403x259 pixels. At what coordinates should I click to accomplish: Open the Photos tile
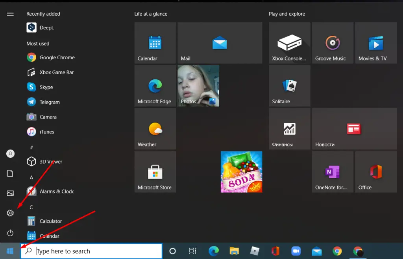pyautogui.click(x=198, y=86)
